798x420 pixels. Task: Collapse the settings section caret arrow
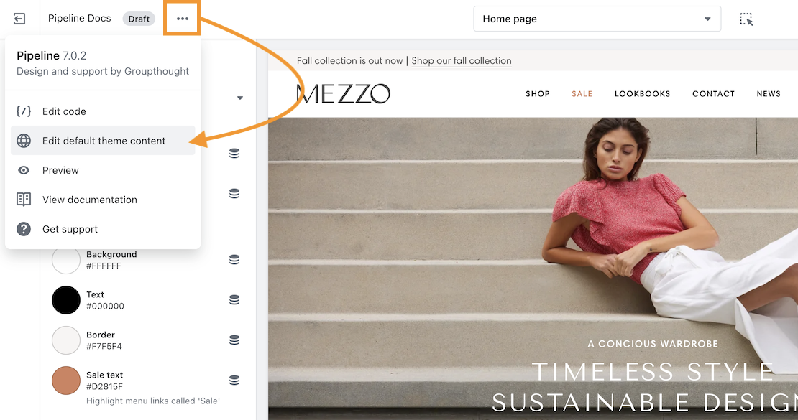[240, 98]
